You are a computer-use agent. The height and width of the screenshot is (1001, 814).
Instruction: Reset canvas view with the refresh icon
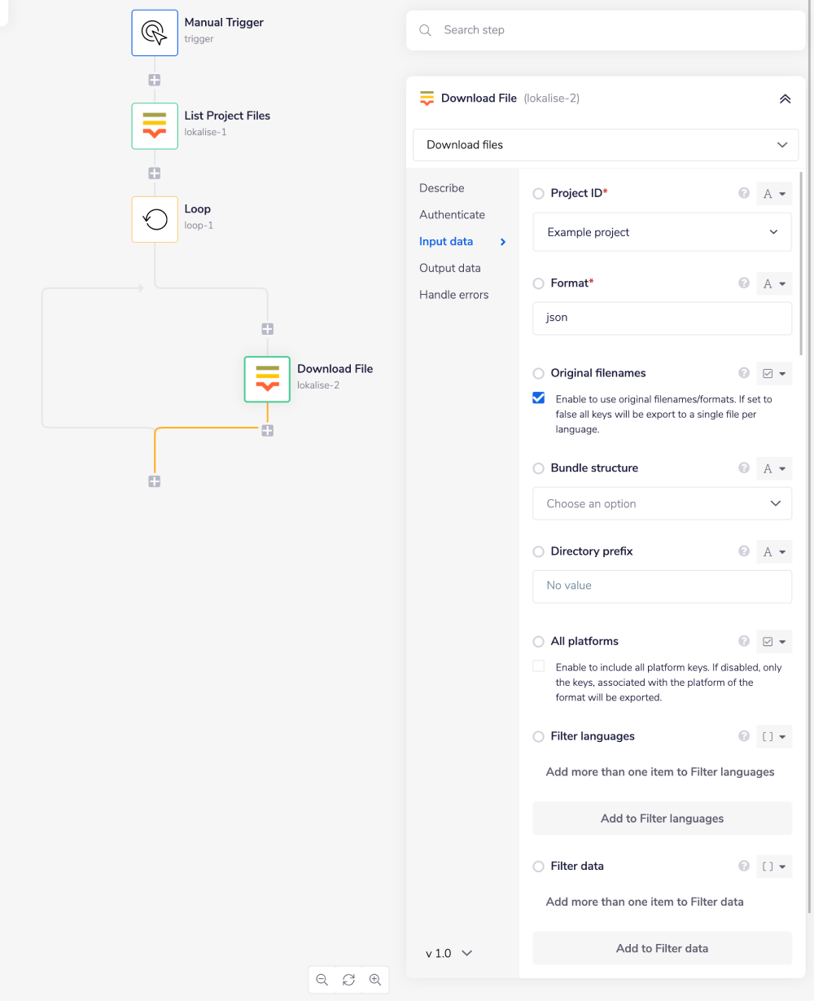pos(348,980)
